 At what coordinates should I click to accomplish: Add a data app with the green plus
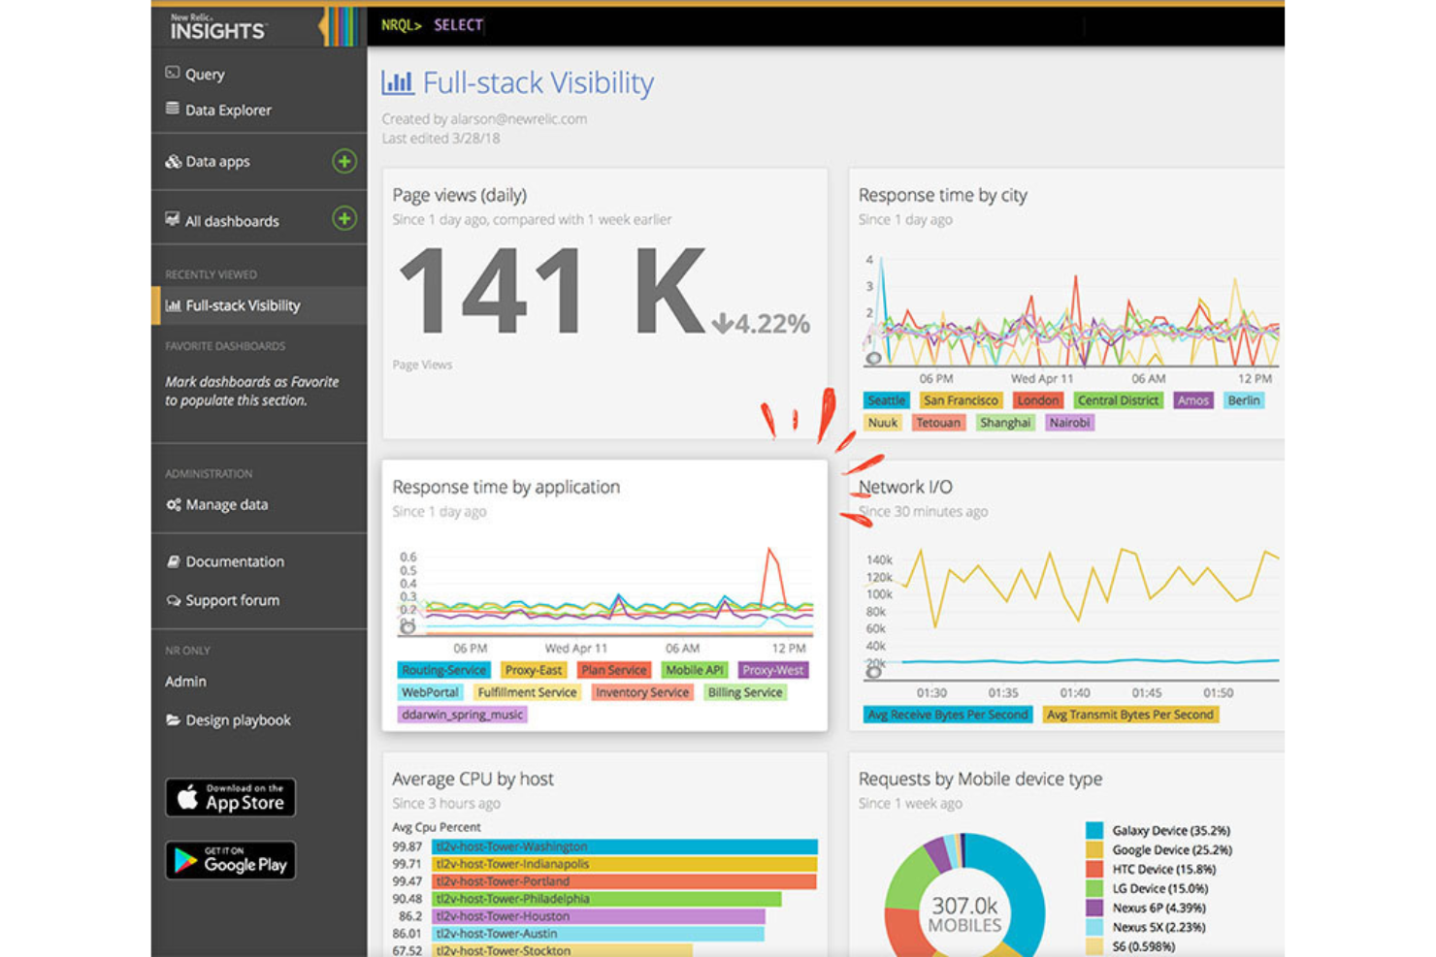(x=343, y=162)
